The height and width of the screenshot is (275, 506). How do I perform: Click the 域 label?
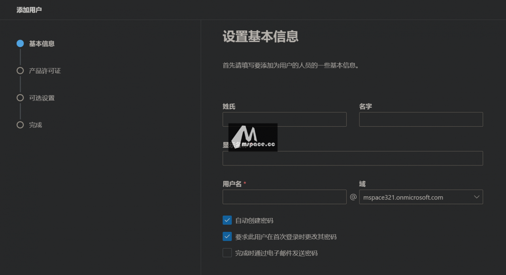[362, 184]
